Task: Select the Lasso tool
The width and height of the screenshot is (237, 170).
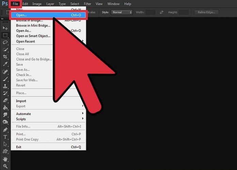Action: (5, 42)
